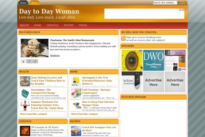Open the RECIPES menu item
The height and width of the screenshot is (137, 205).
tap(69, 25)
